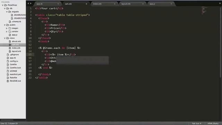Open config.ru in the sidebar
Screen dimensions: 222x125
pyautogui.click(x=14, y=61)
